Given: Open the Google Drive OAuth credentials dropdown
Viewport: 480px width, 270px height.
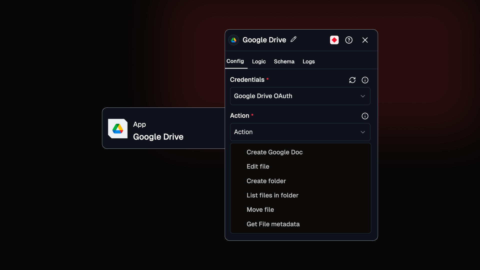Looking at the screenshot, I should pyautogui.click(x=300, y=96).
